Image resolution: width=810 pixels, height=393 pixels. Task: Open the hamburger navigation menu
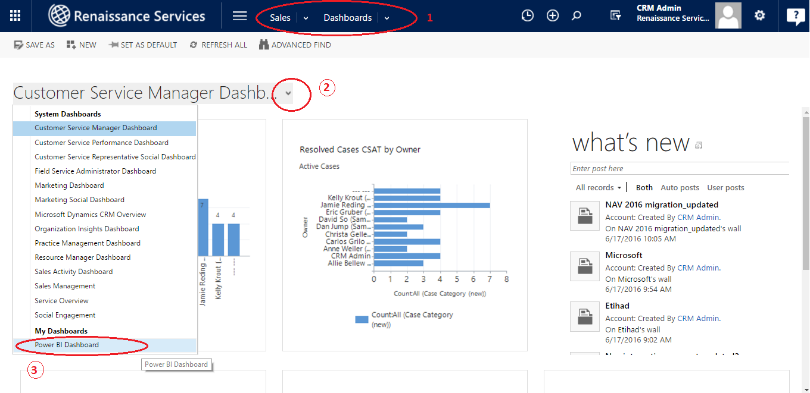(x=239, y=16)
